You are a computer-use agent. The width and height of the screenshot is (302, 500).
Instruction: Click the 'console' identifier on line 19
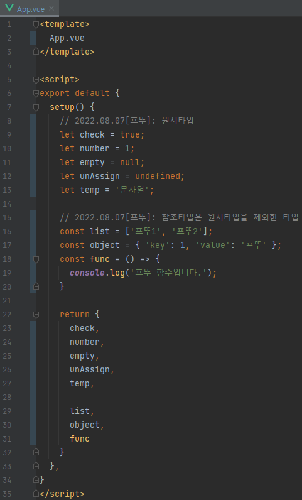coord(87,273)
